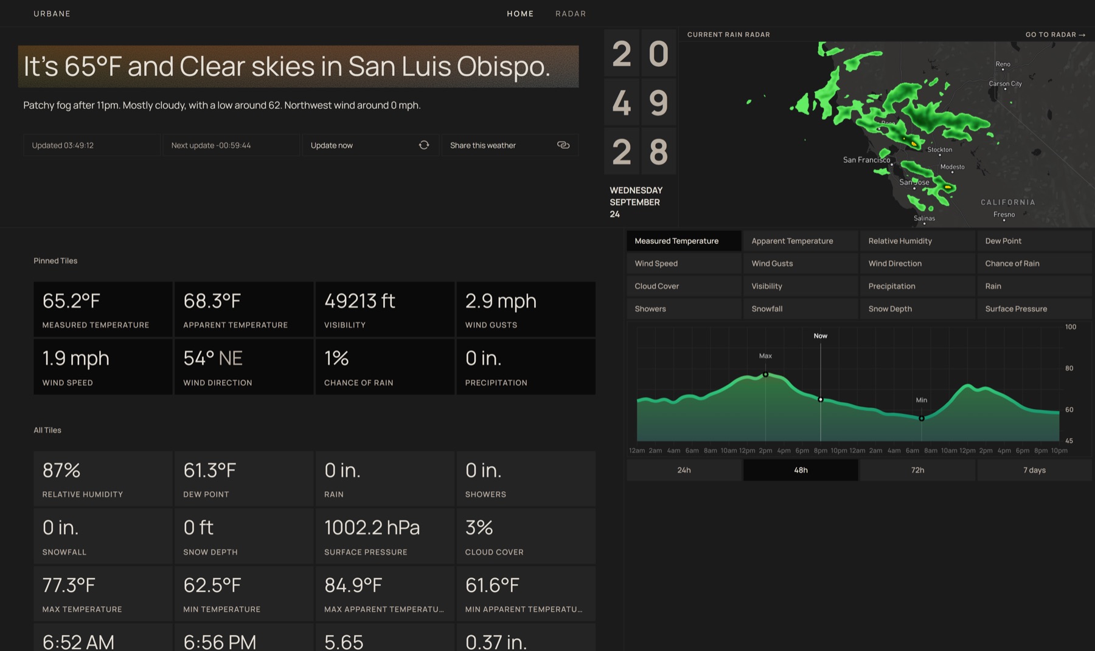Select the Measured Temperature chart metric

pyautogui.click(x=684, y=241)
